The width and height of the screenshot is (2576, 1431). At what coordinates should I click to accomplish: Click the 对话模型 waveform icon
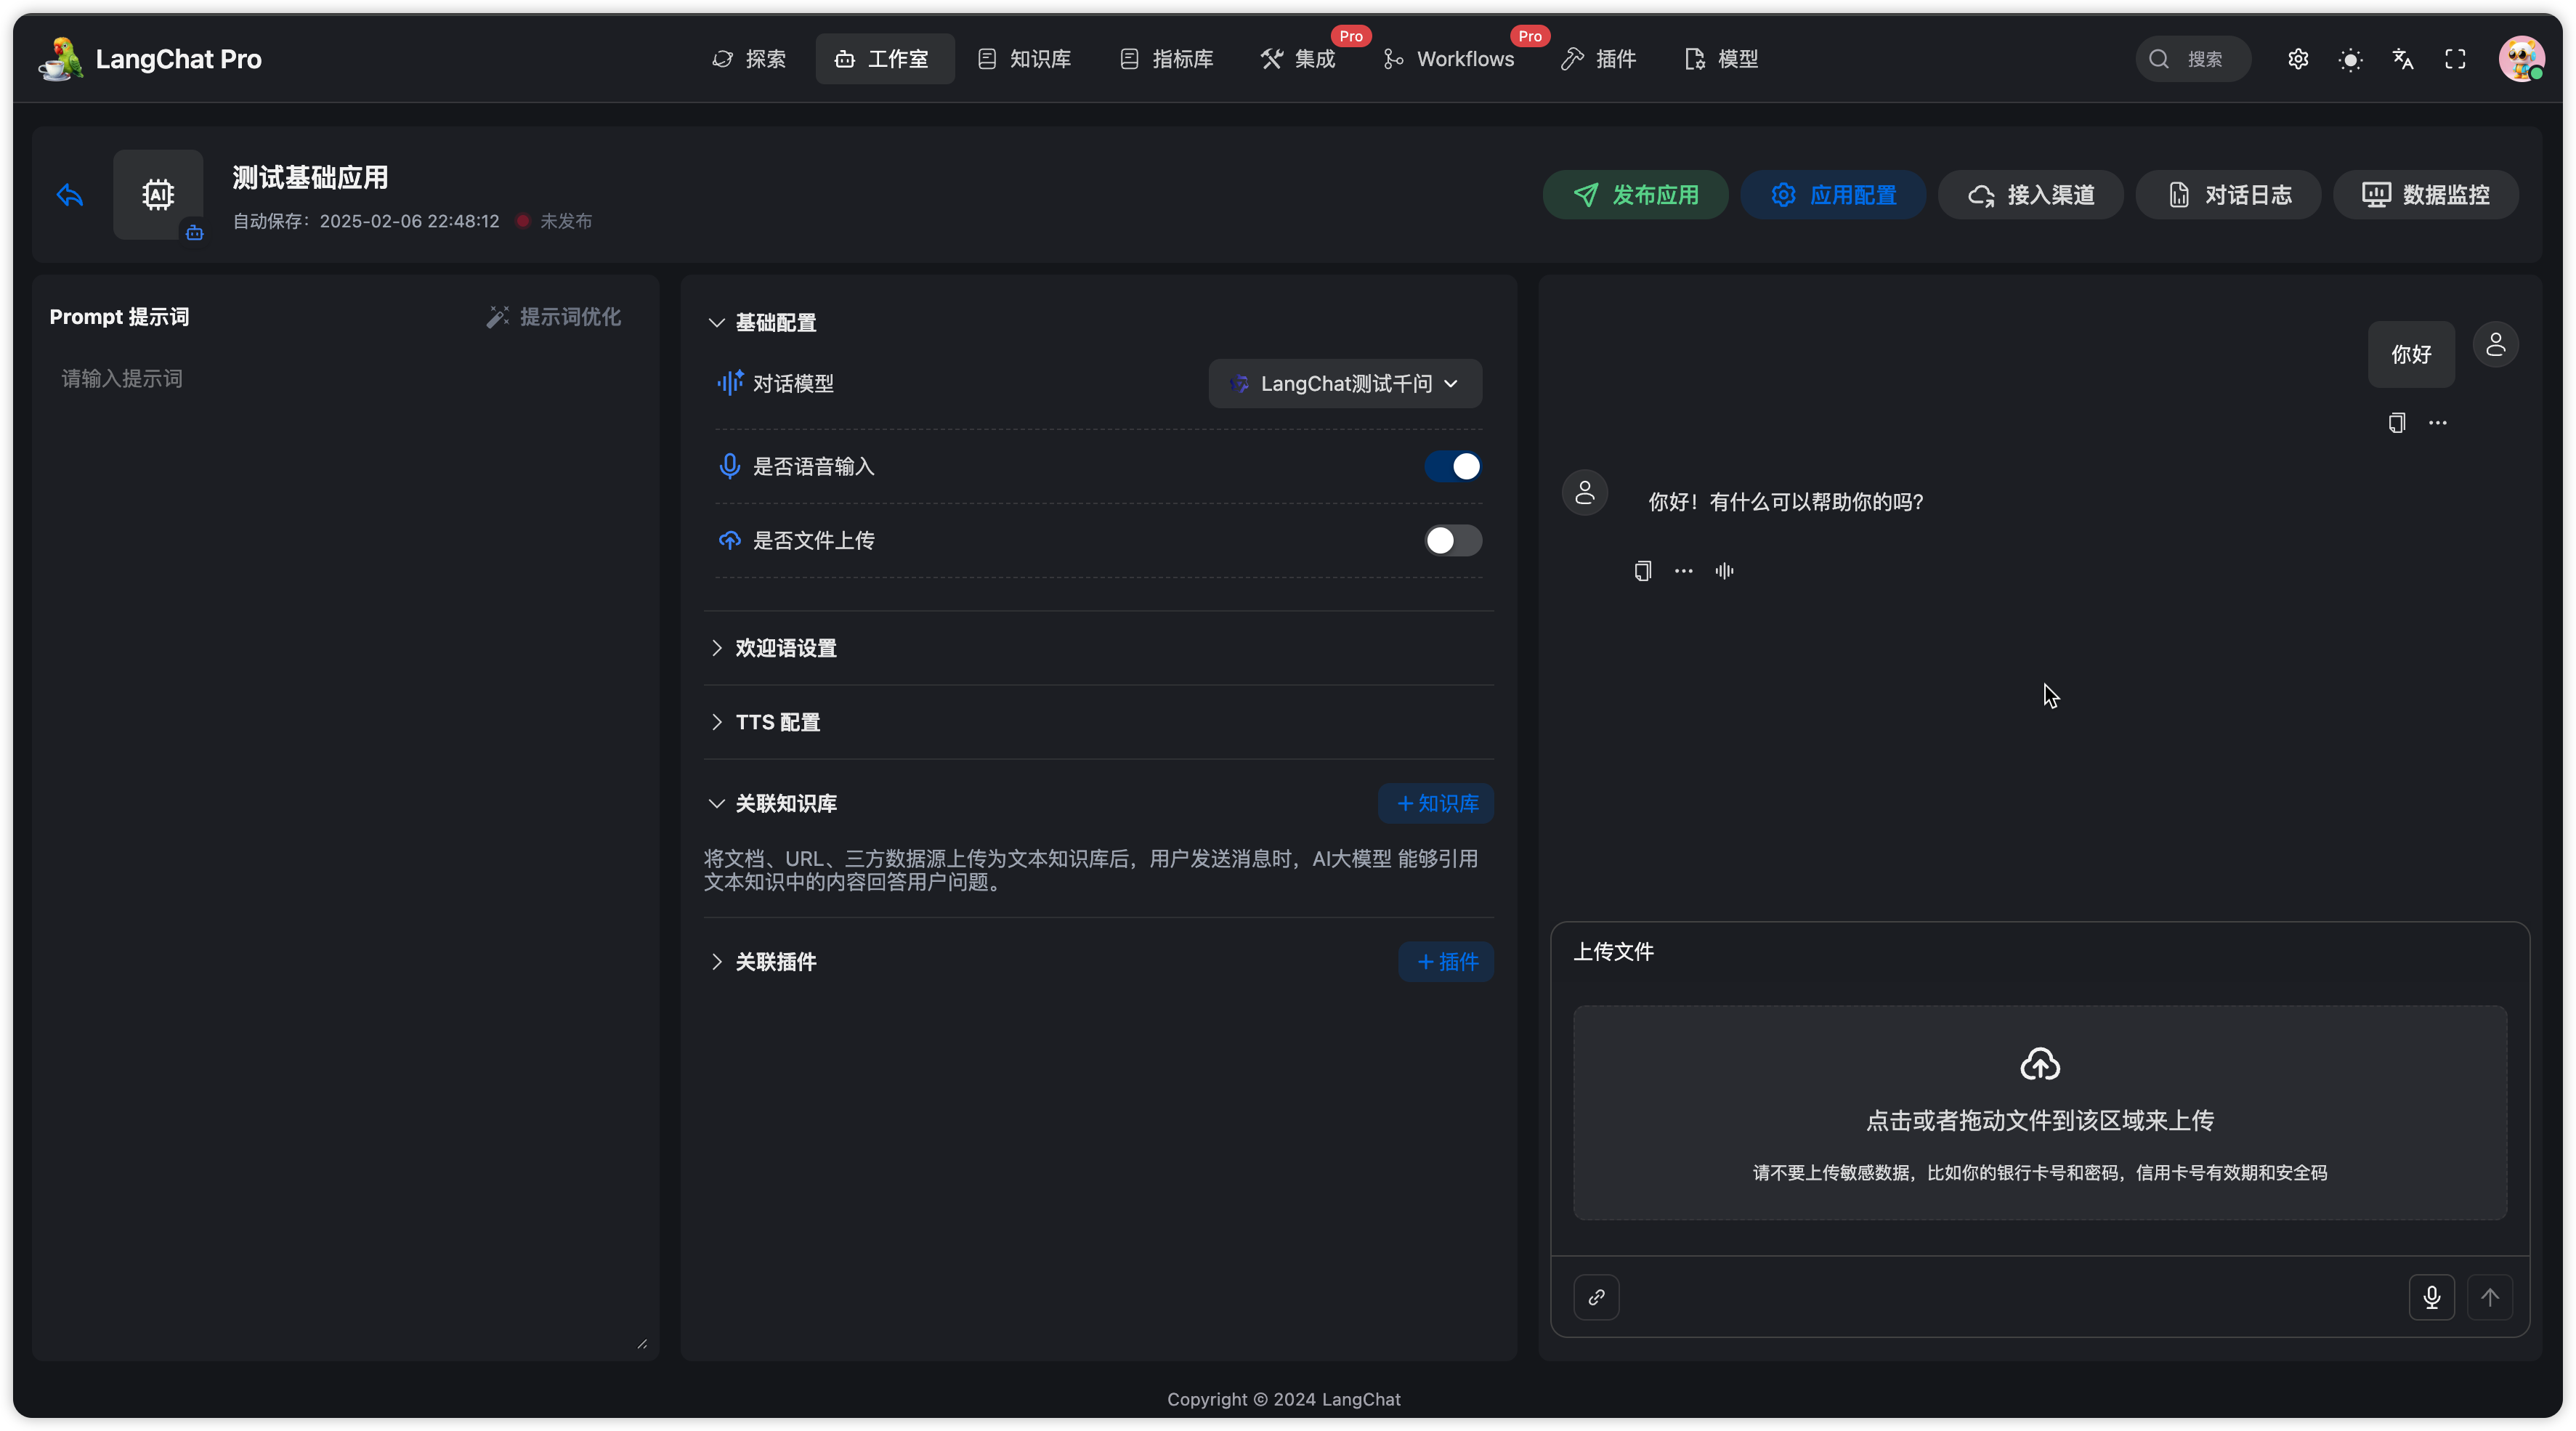[730, 383]
